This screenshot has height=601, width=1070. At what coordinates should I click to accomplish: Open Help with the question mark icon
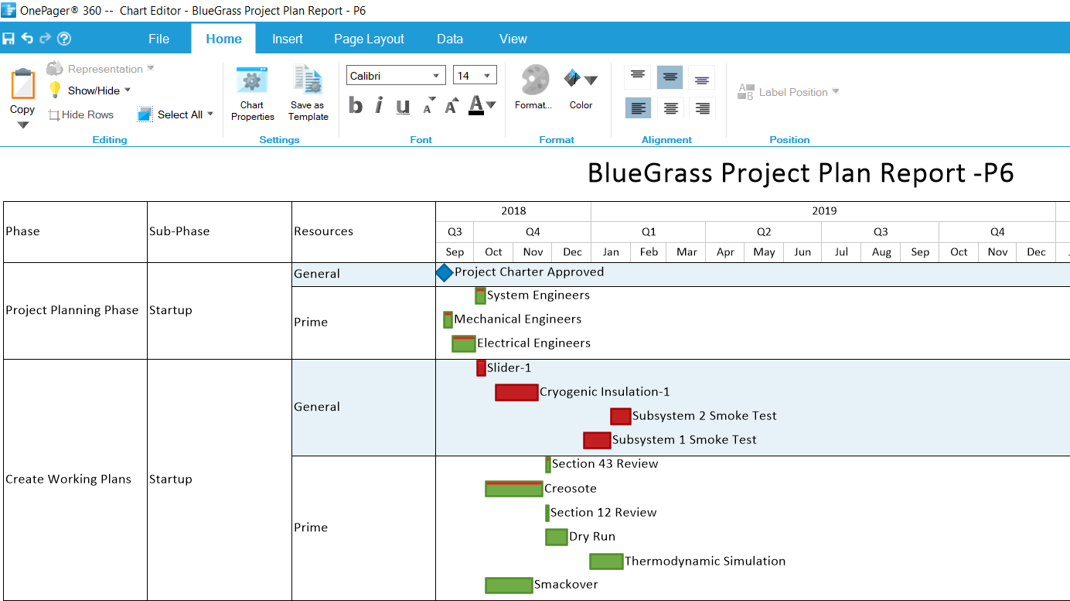(64, 39)
